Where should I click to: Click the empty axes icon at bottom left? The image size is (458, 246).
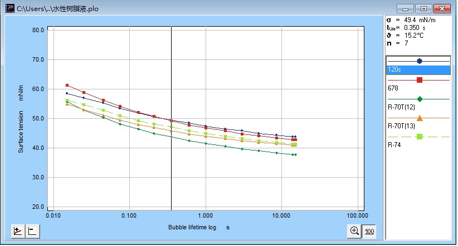(x=32, y=232)
